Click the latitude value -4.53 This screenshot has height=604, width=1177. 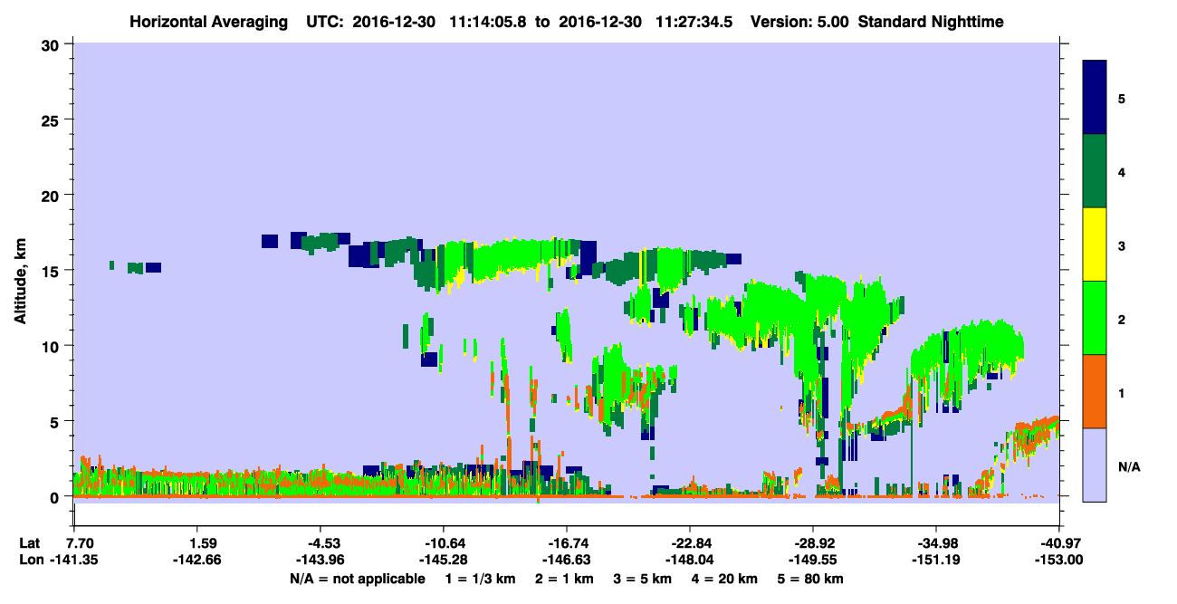point(321,543)
